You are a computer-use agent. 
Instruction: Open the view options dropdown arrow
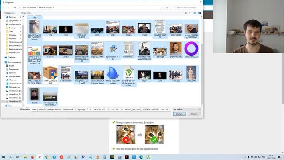tap(189, 13)
